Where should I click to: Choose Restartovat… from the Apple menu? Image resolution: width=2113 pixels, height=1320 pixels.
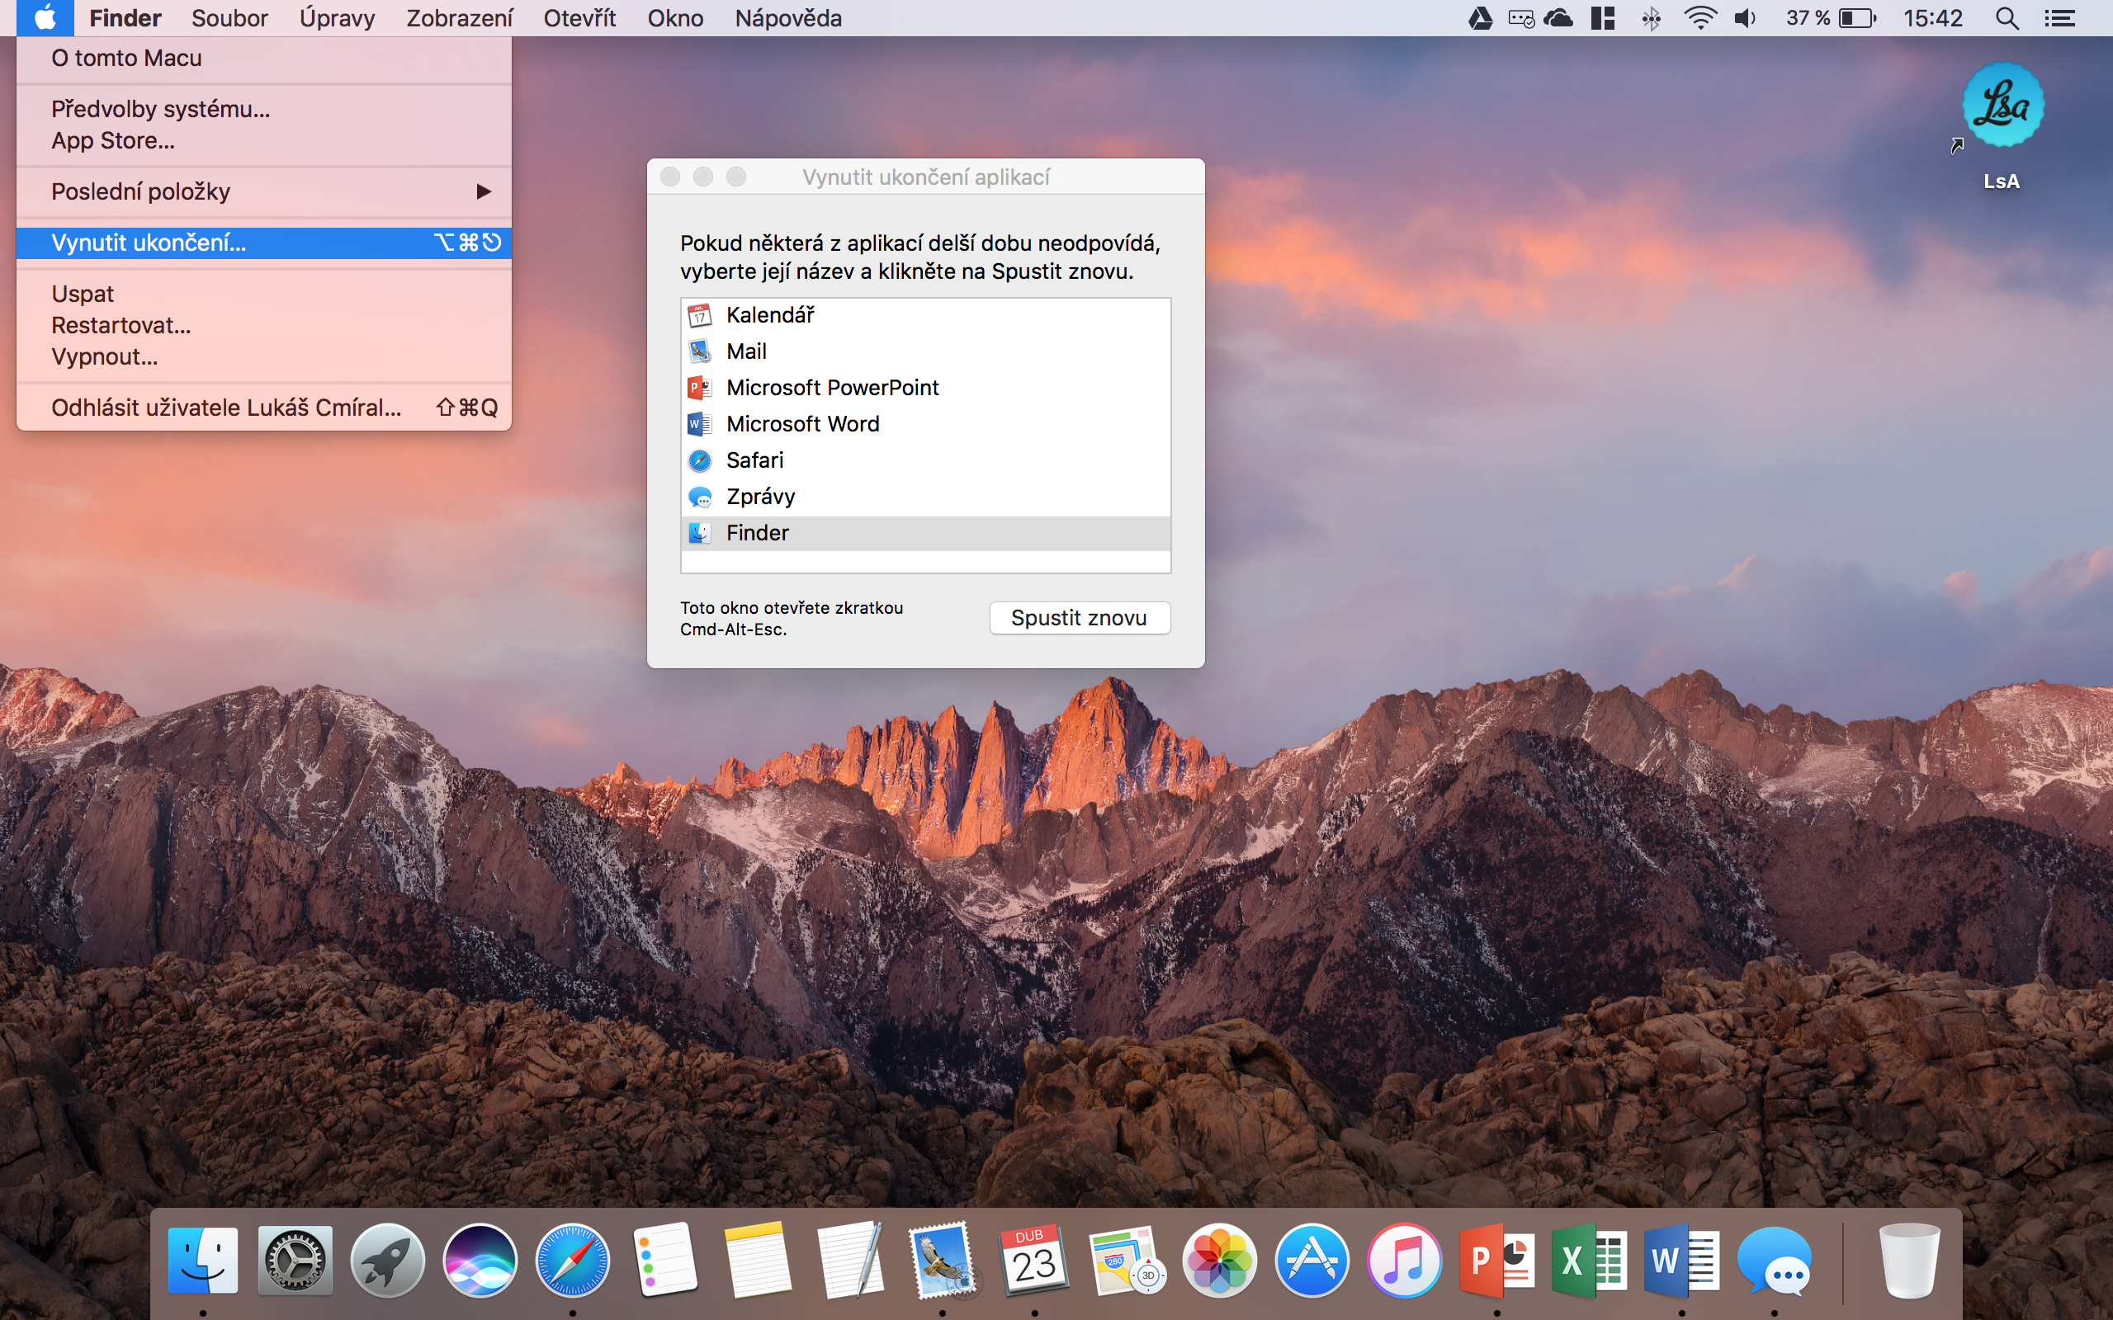(121, 326)
